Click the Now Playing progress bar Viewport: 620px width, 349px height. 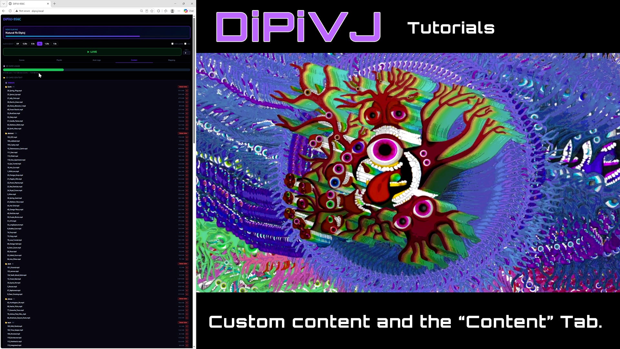(97, 36)
